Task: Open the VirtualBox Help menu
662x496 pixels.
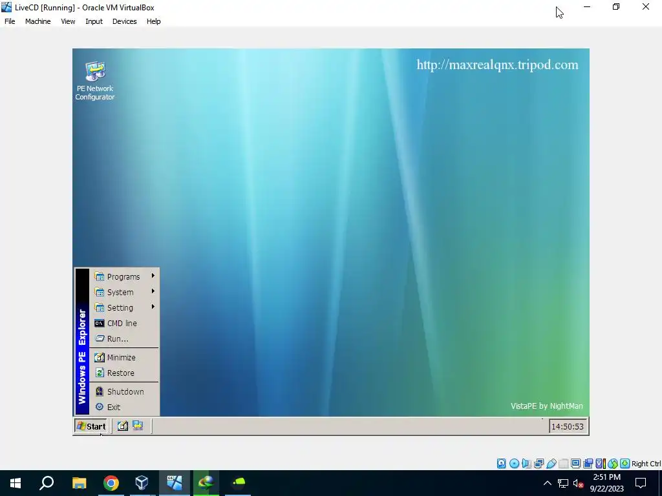Action: coord(154,21)
